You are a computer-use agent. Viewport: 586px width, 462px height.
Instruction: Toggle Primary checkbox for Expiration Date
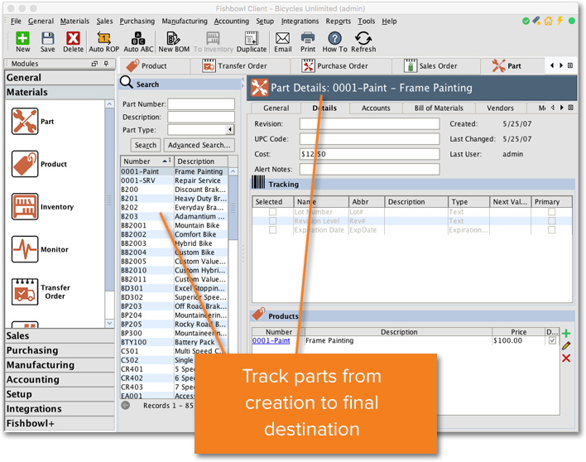point(551,230)
